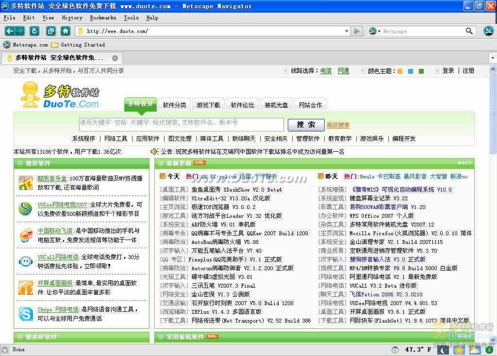Viewport: 497px width, 356px height.
Task: Expand the 常用装机软件 panel header toggle
Action: click(161, 337)
